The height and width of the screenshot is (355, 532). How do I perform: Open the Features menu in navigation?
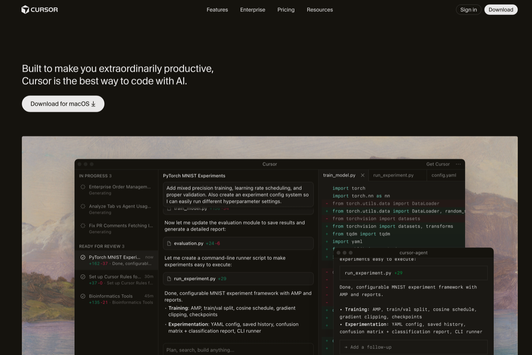point(217,10)
